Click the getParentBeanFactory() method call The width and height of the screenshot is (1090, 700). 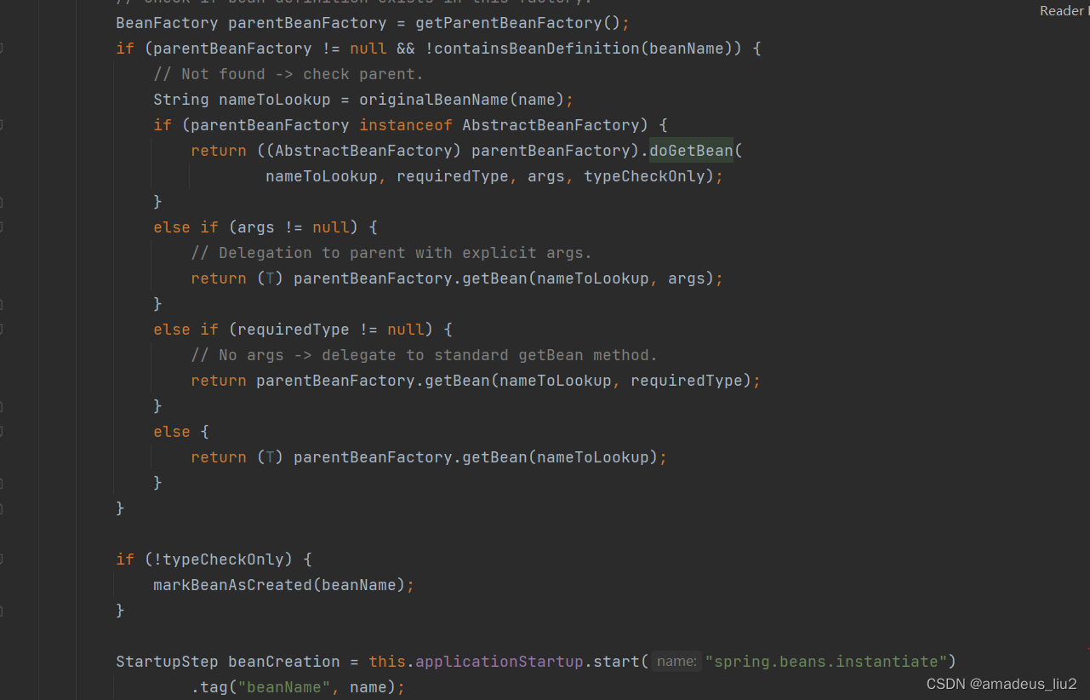519,23
